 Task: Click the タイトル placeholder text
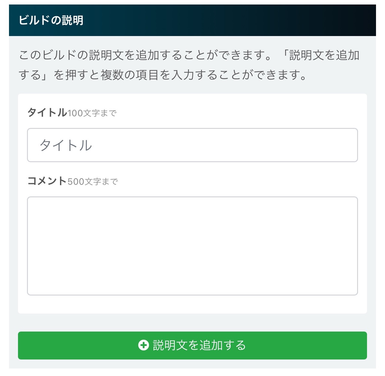(66, 145)
